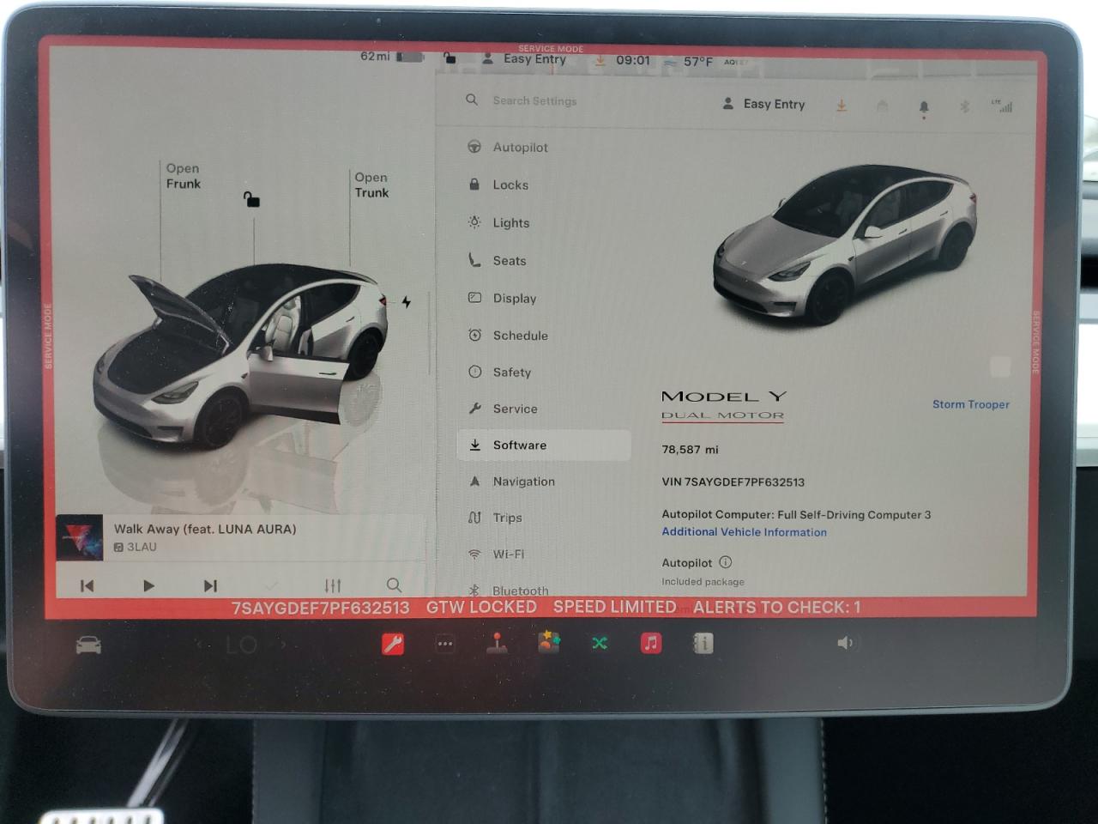
Task: Tap the Walk Away album art thumbnail
Action: pyautogui.click(x=79, y=537)
